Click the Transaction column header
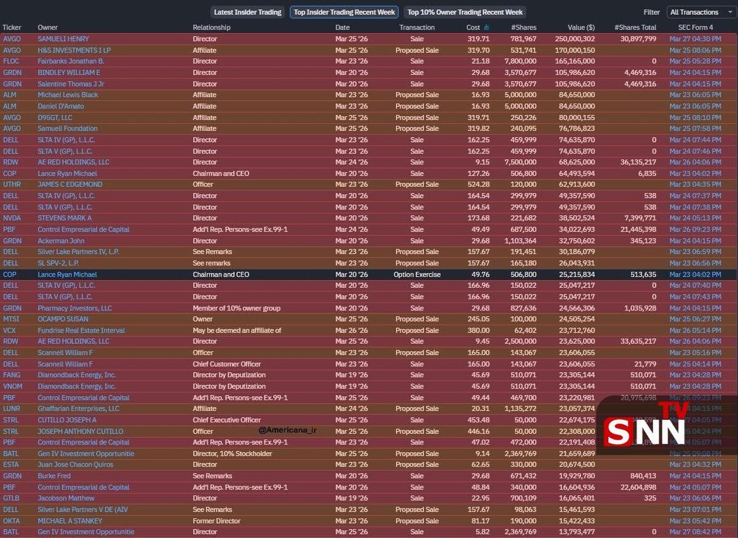This screenshot has height=538, width=738. tap(416, 27)
